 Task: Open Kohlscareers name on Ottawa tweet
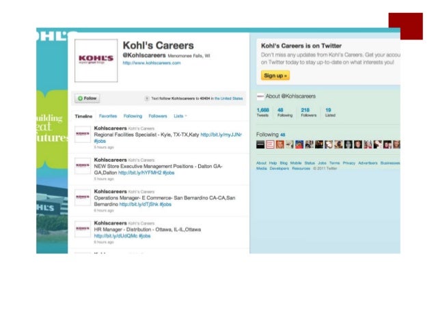point(110,223)
